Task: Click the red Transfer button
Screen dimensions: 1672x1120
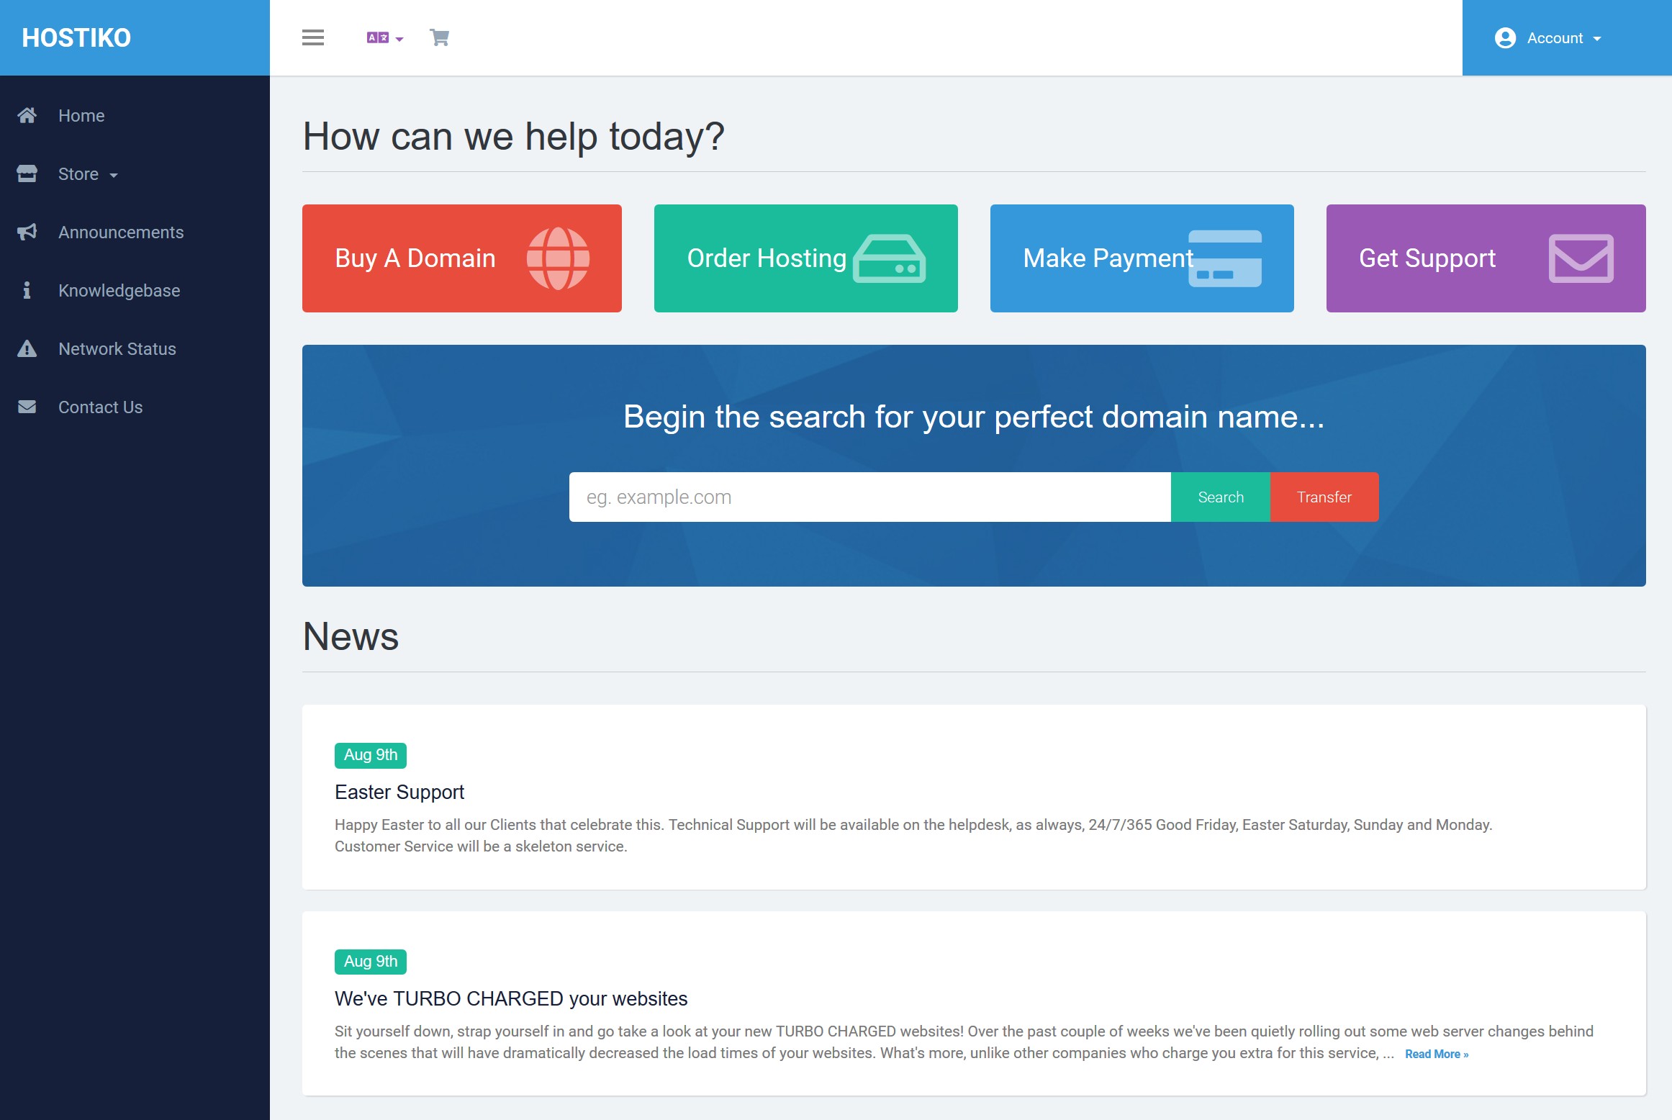Action: coord(1324,497)
